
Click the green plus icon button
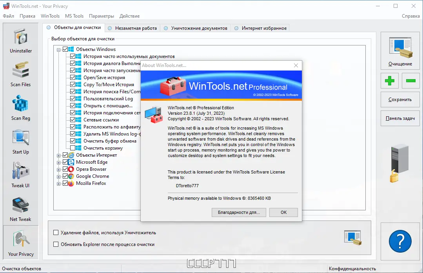(390, 81)
